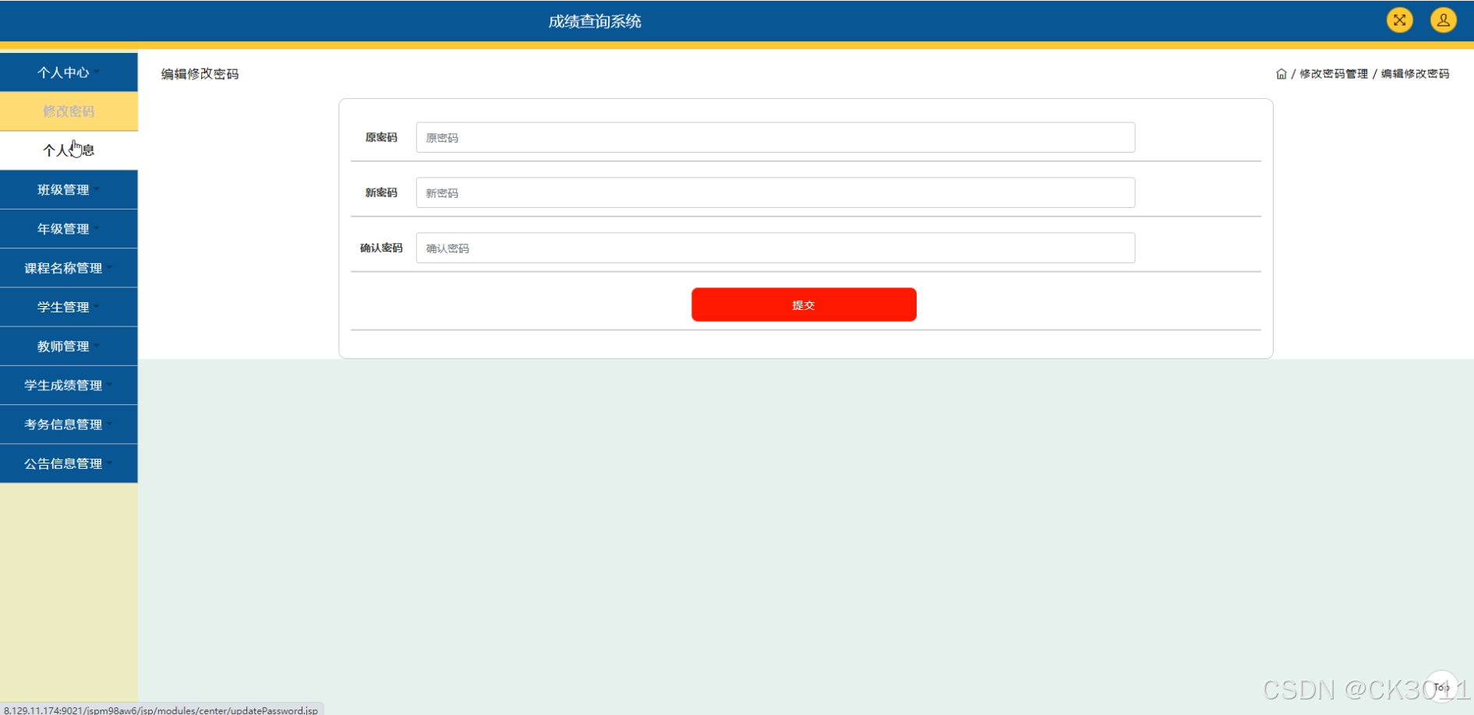1474x715 pixels.
Task: Expand the 考务信息管理 menu
Action: [x=69, y=424]
